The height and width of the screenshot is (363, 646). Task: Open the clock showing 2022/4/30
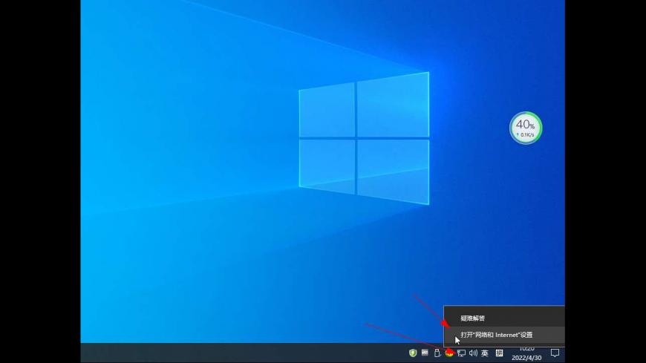click(x=526, y=358)
